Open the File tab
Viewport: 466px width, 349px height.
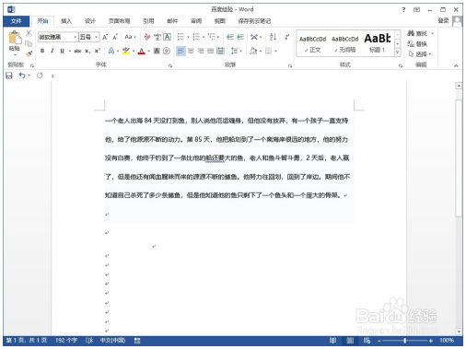click(x=16, y=21)
